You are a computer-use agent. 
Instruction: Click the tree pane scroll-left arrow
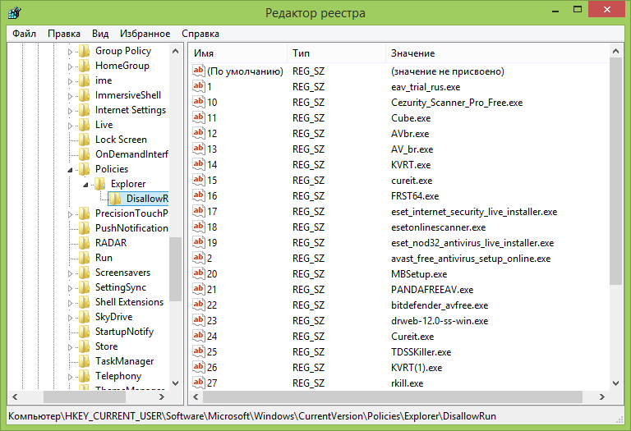[x=15, y=397]
